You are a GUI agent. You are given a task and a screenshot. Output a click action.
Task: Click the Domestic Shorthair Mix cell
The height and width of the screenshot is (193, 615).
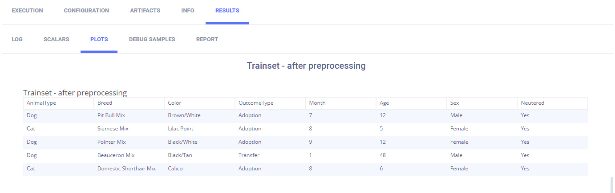pos(127,169)
